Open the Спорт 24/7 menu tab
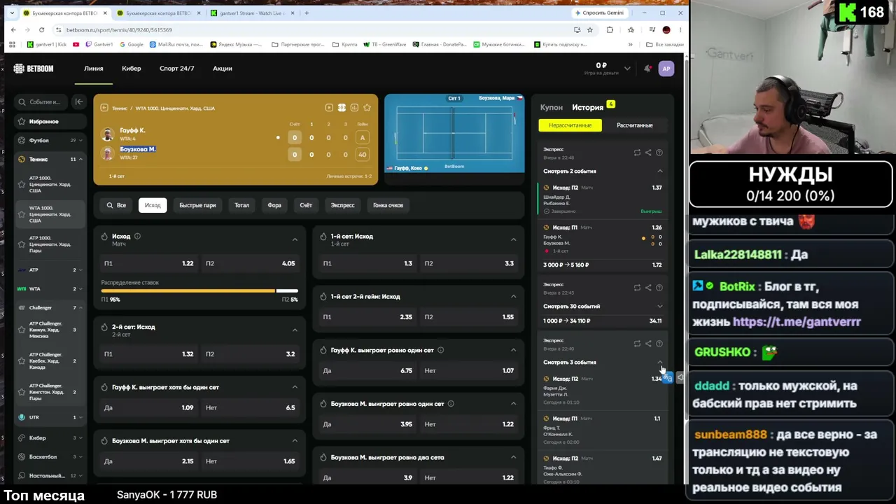The height and width of the screenshot is (504, 896). (x=176, y=69)
